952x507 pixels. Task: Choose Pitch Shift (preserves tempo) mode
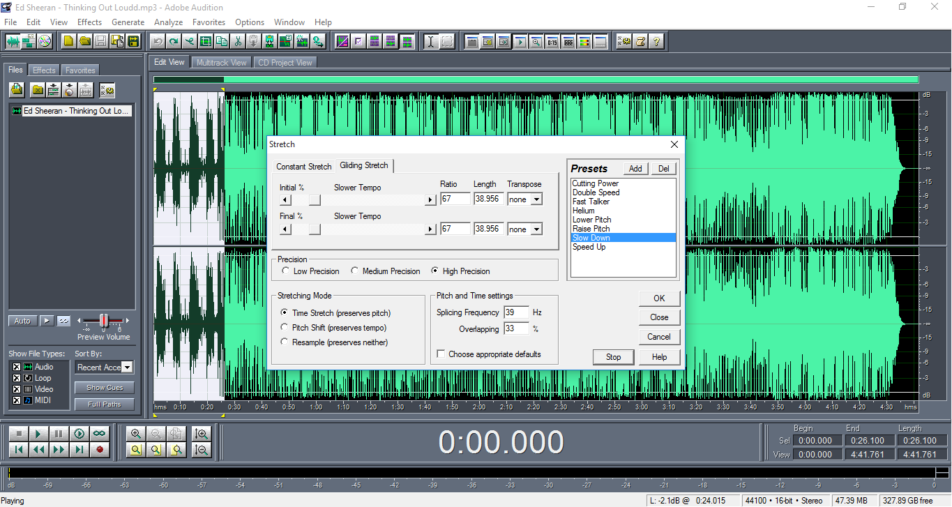point(284,328)
